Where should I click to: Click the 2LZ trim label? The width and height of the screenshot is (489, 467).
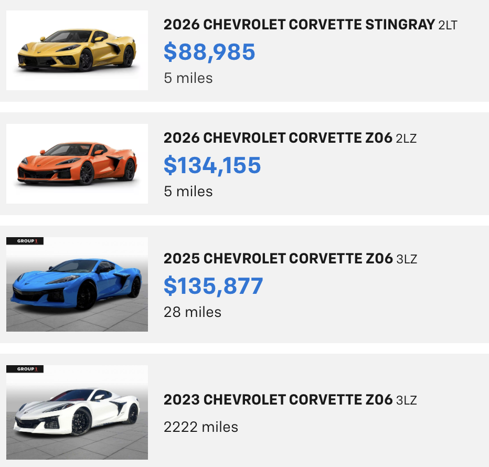click(x=407, y=139)
